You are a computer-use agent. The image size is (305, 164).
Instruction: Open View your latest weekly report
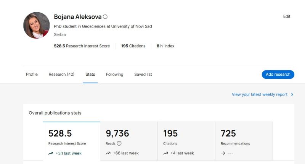tap(260, 94)
